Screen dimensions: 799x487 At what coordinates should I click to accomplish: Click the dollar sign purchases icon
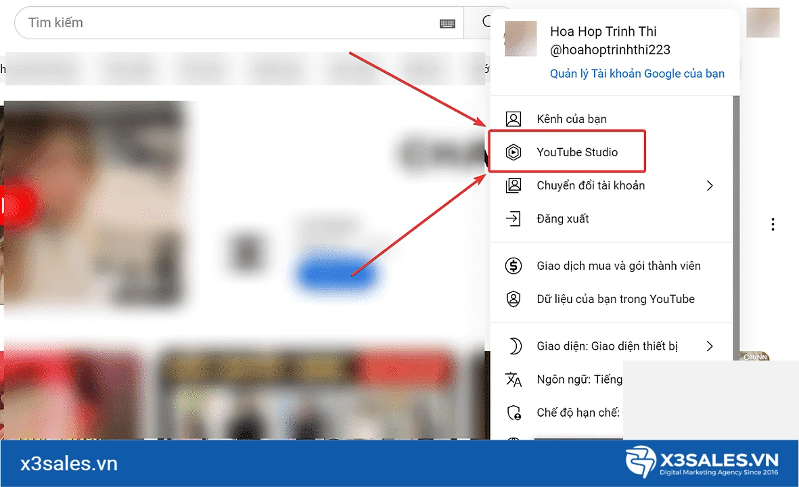(513, 265)
